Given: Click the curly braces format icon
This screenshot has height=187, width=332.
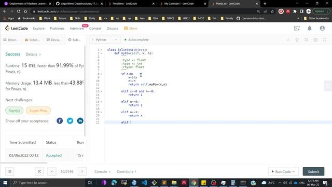Looking at the screenshot, I should 297,39.
